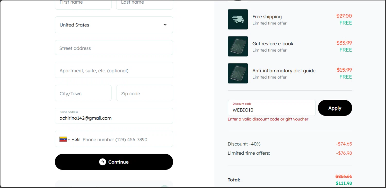The image size is (386, 188).
Task: Click FREE label under $15.99
Action: [346, 77]
